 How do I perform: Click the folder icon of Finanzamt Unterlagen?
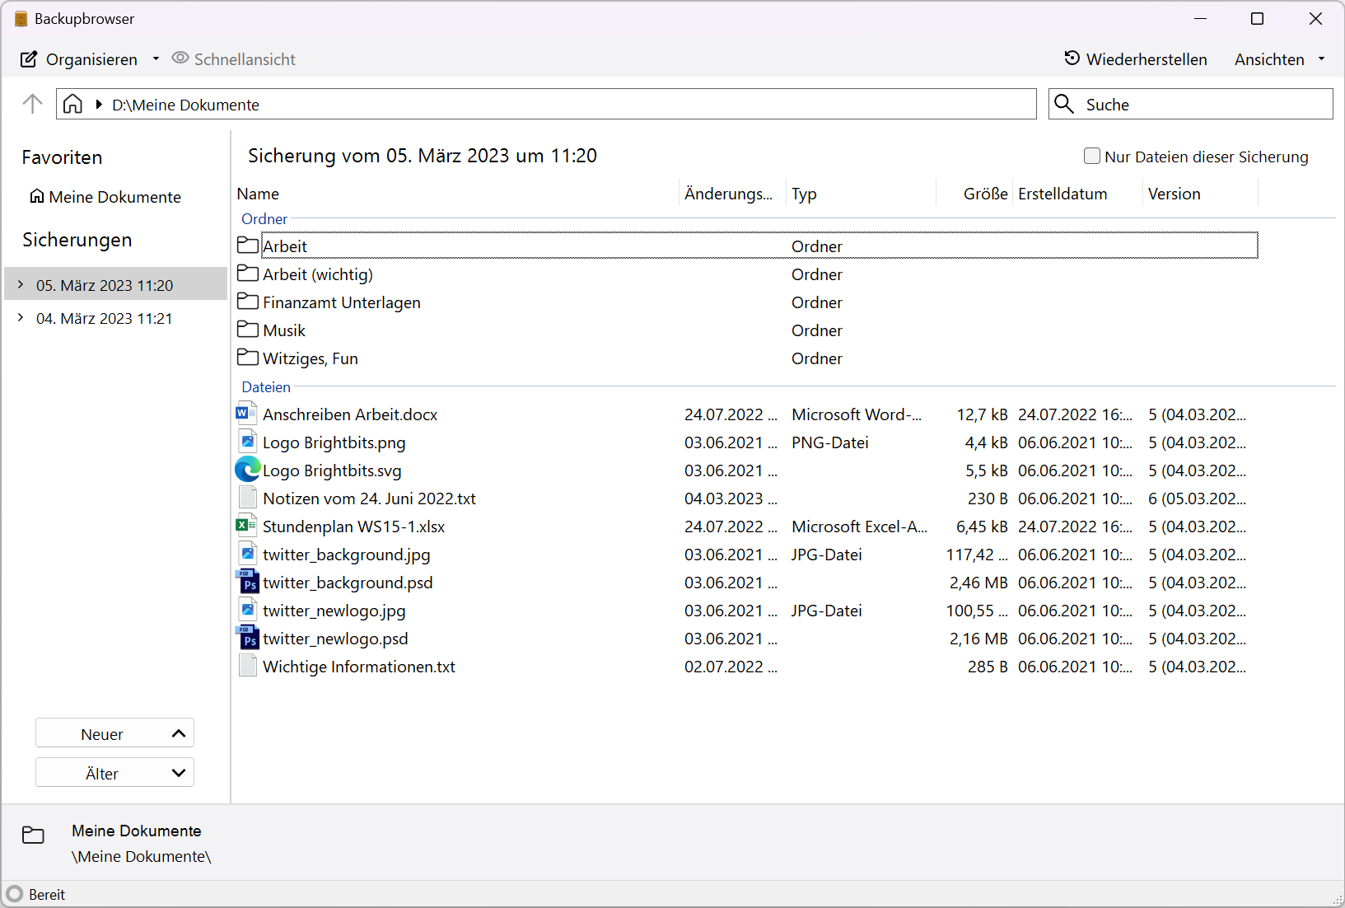(247, 302)
